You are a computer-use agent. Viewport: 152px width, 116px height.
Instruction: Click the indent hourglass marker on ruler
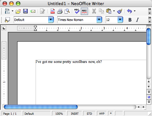35,28
